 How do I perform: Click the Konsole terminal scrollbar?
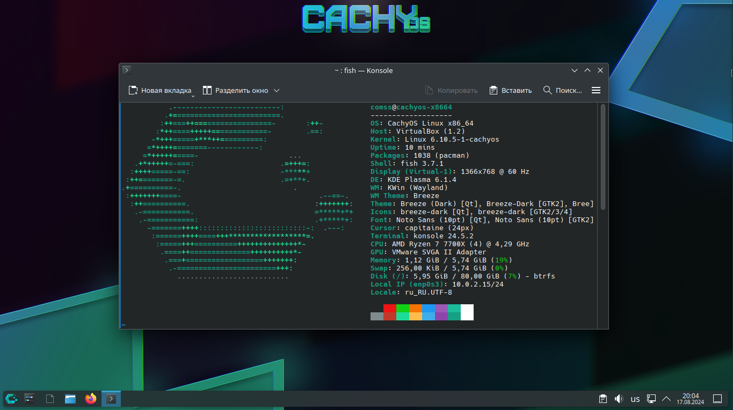pos(603,156)
